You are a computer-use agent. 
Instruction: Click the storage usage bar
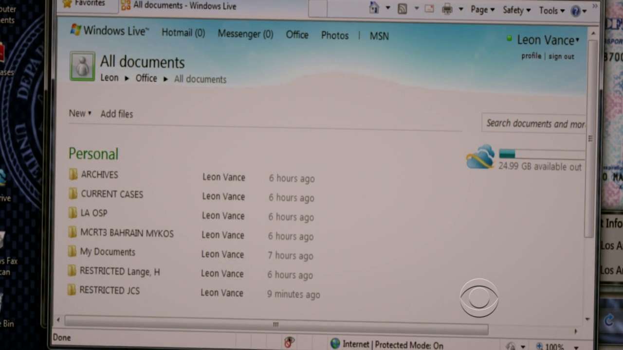(x=542, y=154)
